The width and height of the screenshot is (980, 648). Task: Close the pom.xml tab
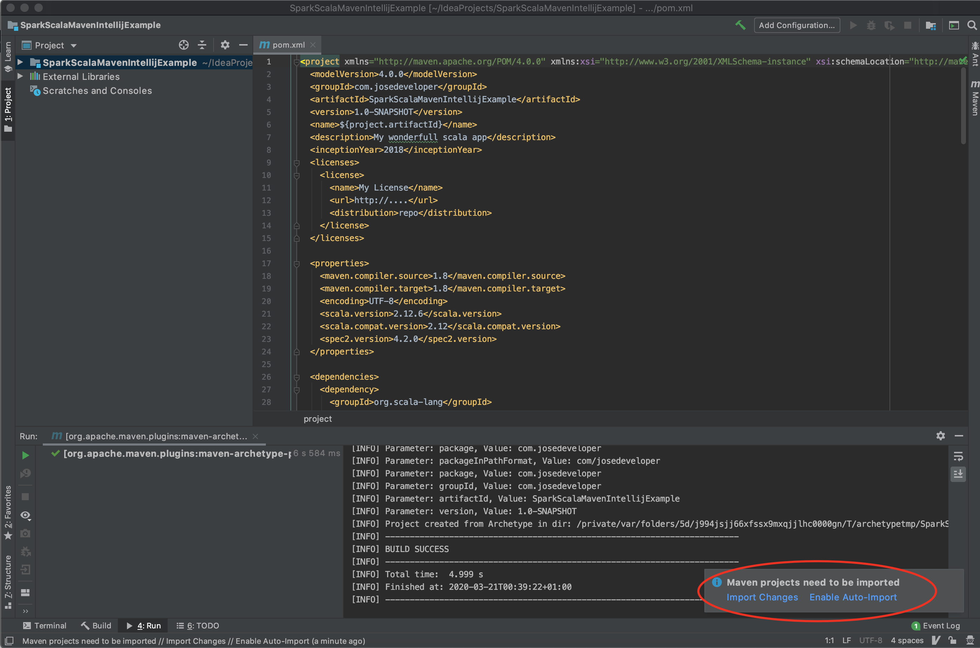pos(313,44)
